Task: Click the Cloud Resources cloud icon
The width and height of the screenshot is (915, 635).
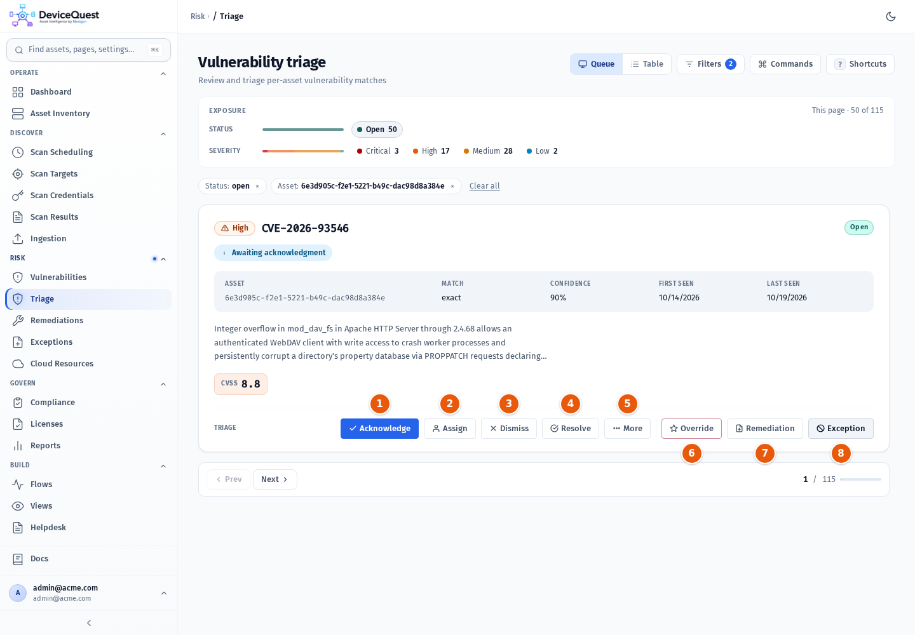Action: (x=18, y=364)
